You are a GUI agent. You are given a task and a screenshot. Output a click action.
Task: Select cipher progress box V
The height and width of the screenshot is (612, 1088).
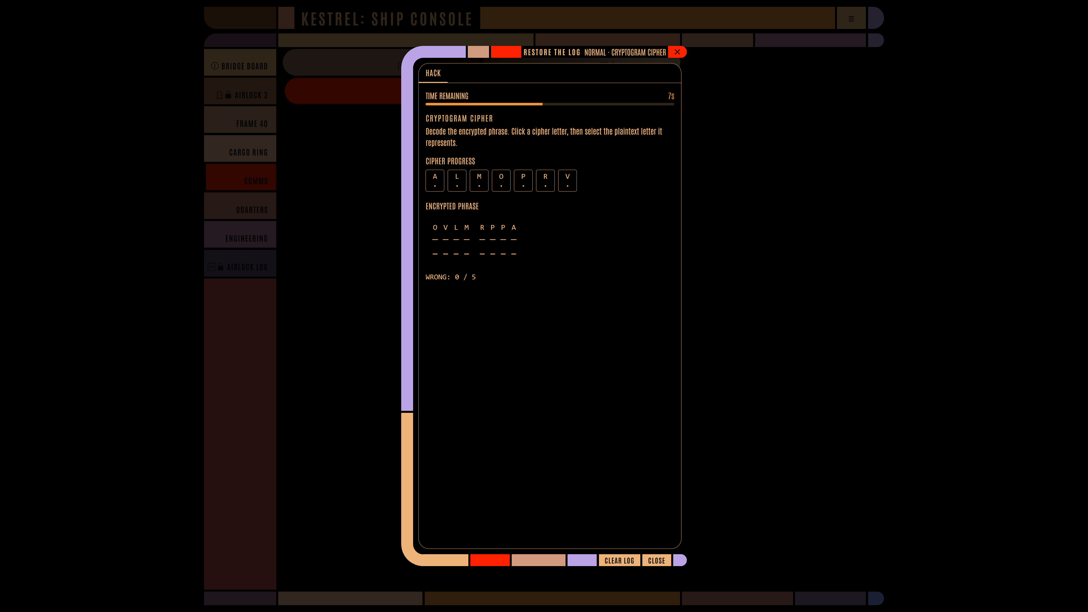[x=567, y=180]
